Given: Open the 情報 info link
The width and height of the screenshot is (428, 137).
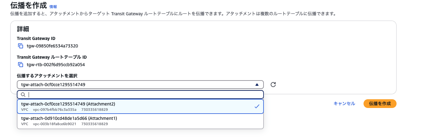Looking at the screenshot, I should pos(53,6).
